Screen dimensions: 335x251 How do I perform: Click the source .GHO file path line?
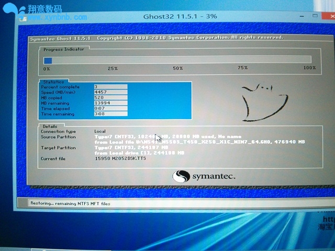click(x=200, y=142)
